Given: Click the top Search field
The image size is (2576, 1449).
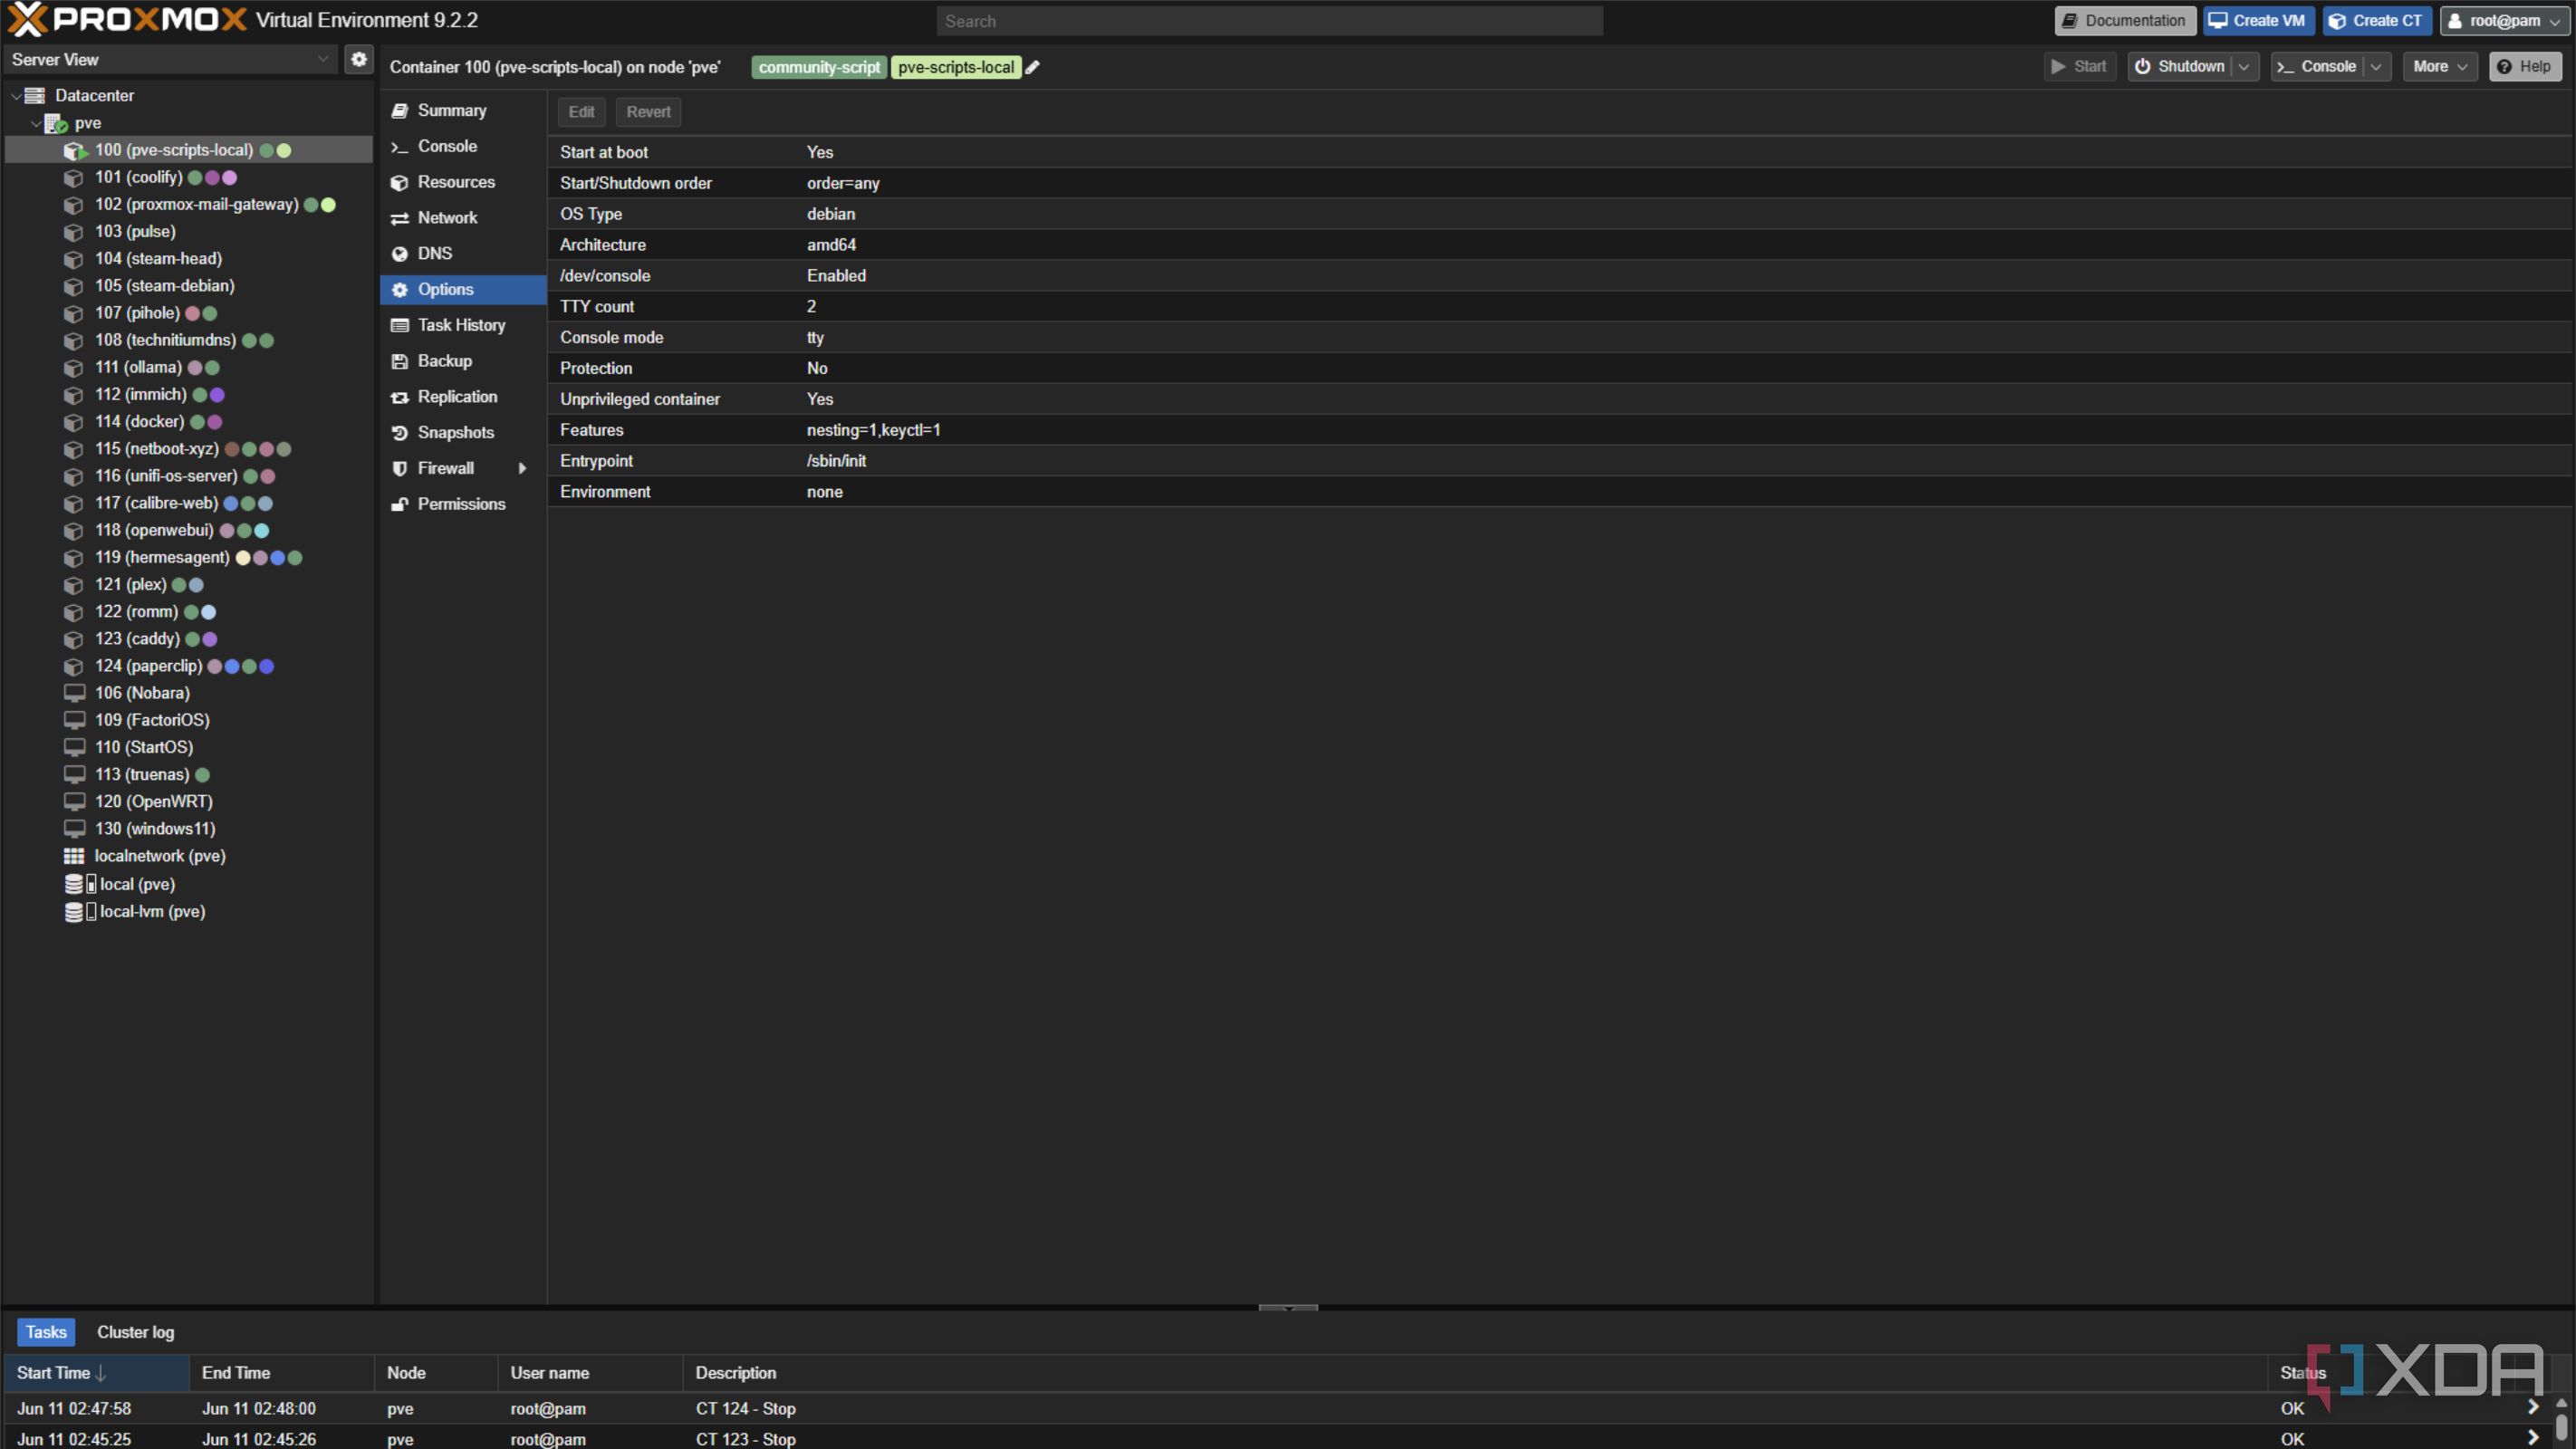Looking at the screenshot, I should 1270,21.
